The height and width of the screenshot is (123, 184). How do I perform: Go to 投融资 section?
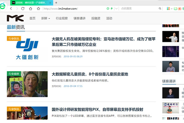click(x=96, y=18)
